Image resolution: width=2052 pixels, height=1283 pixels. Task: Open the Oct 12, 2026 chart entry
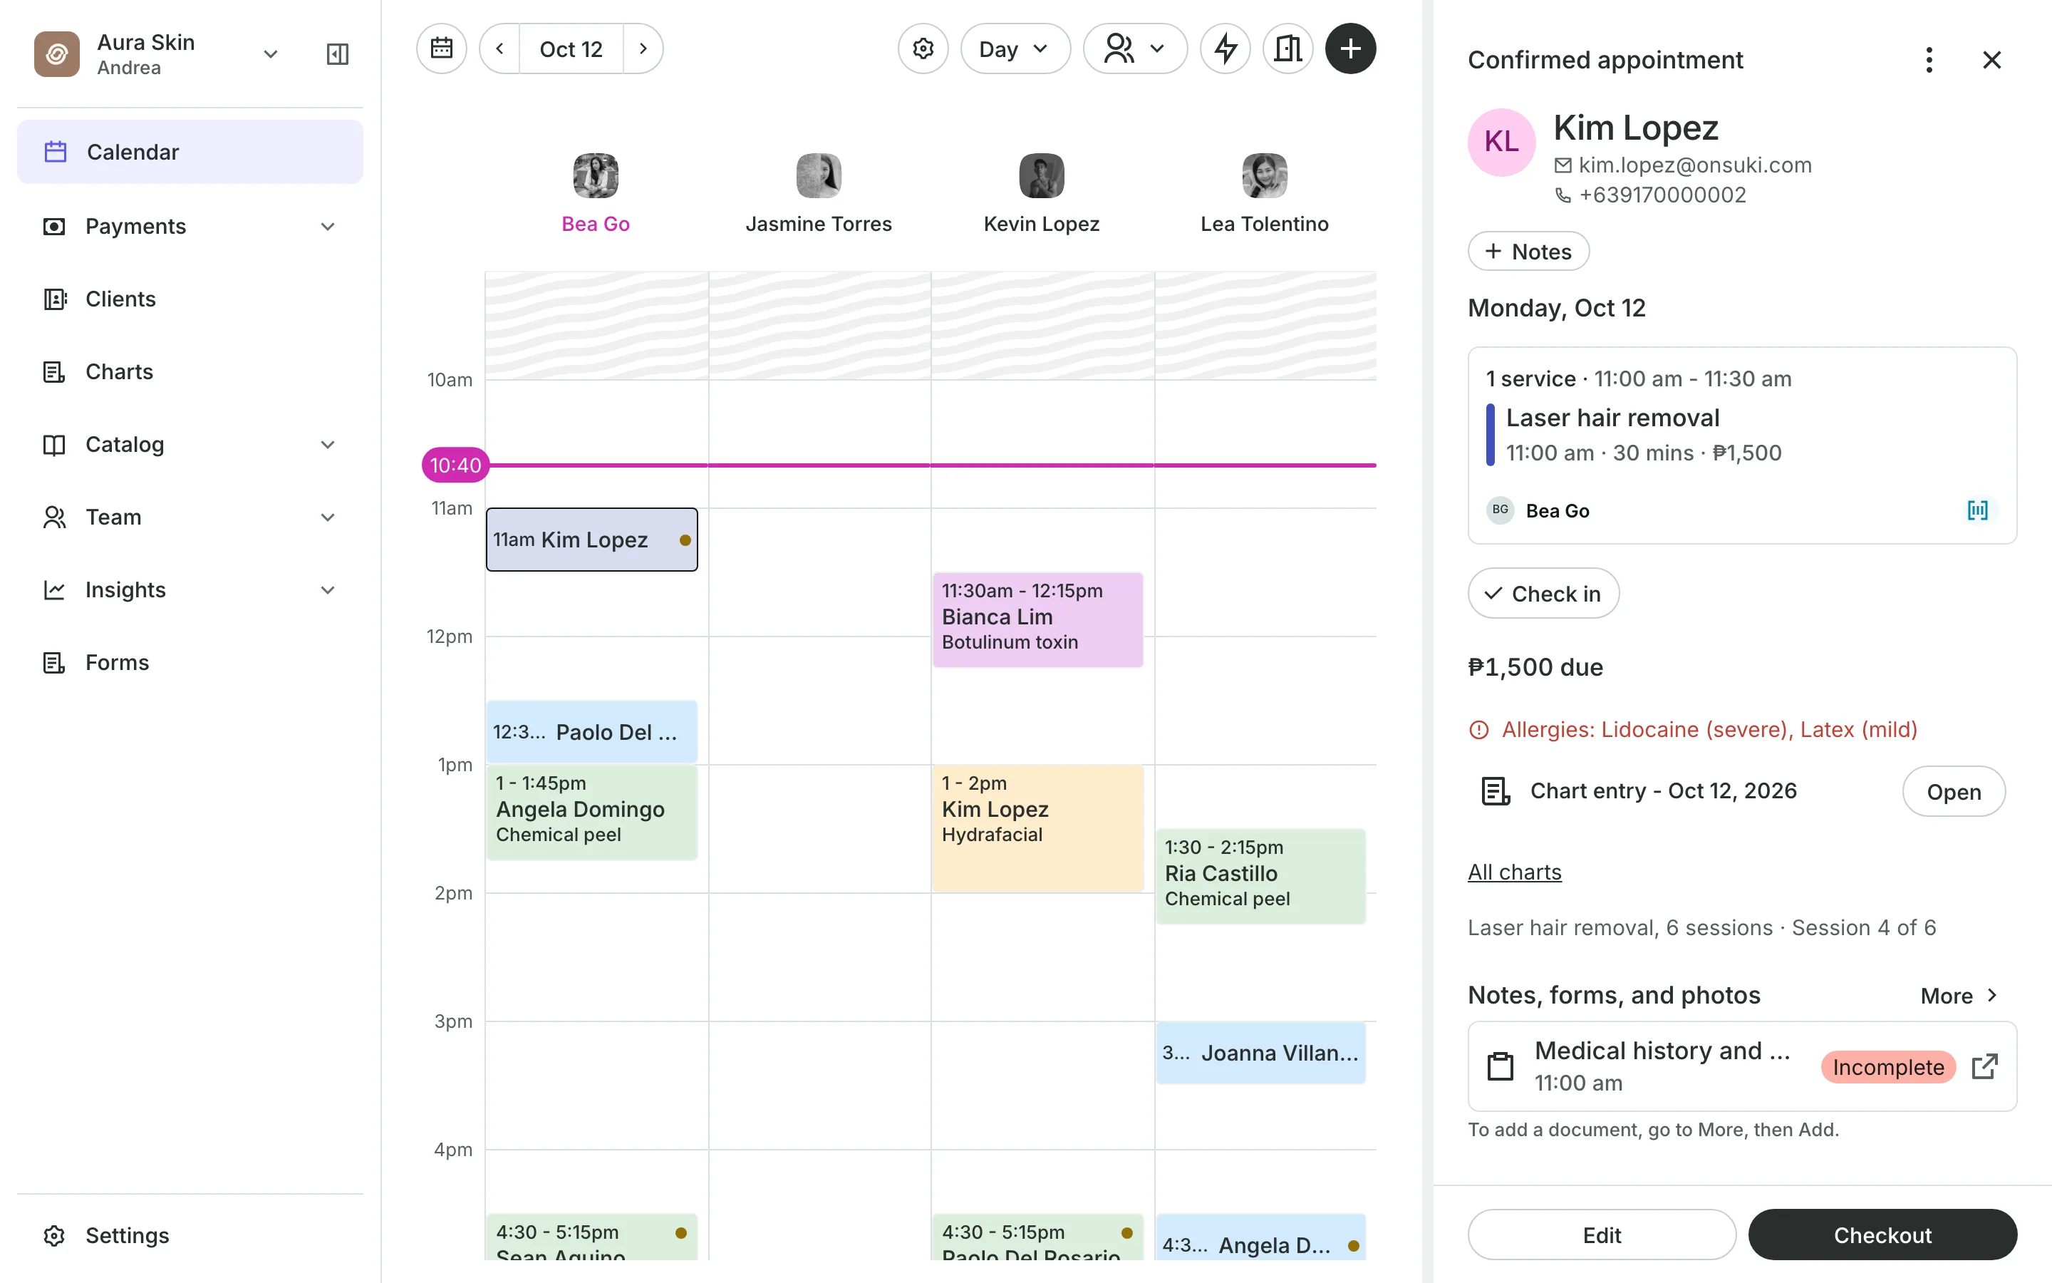(1954, 791)
